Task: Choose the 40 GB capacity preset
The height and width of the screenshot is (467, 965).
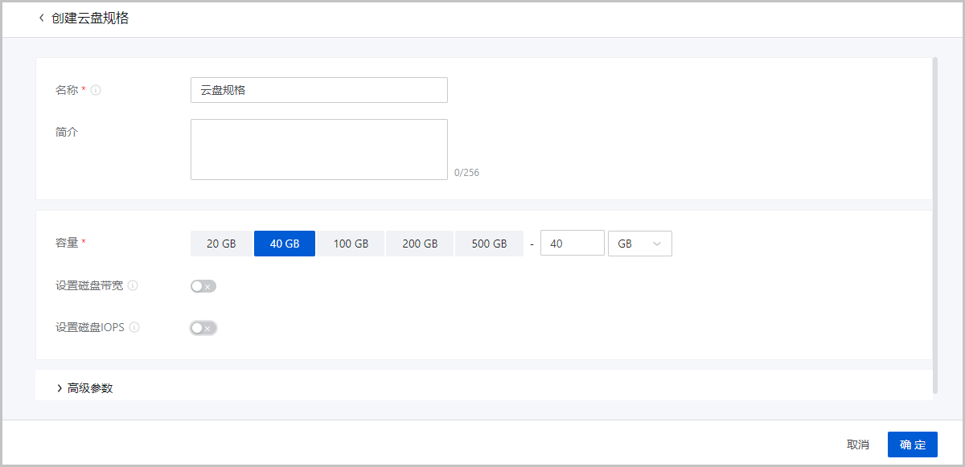Action: pyautogui.click(x=285, y=244)
